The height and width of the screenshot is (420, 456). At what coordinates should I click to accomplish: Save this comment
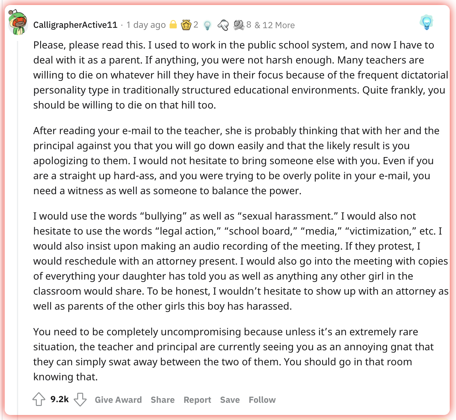pos(230,400)
